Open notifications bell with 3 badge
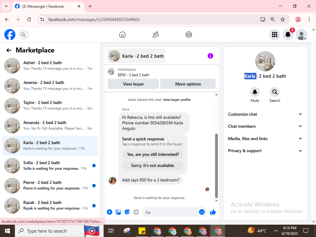This screenshot has width=316, height=237. 288,35
